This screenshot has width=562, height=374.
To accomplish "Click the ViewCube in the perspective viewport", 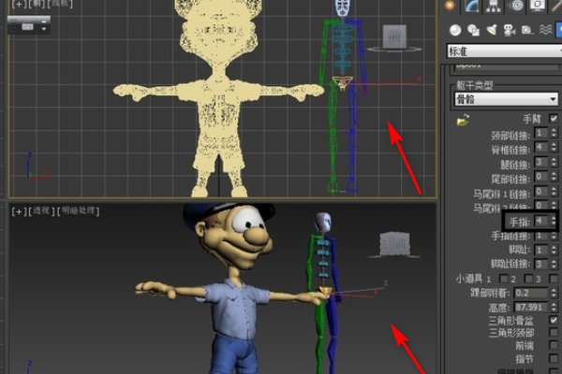I will point(394,244).
